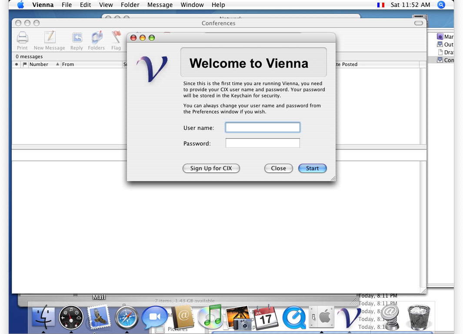Click the Print toolbar icon
The height and width of the screenshot is (334, 463).
[x=22, y=38]
